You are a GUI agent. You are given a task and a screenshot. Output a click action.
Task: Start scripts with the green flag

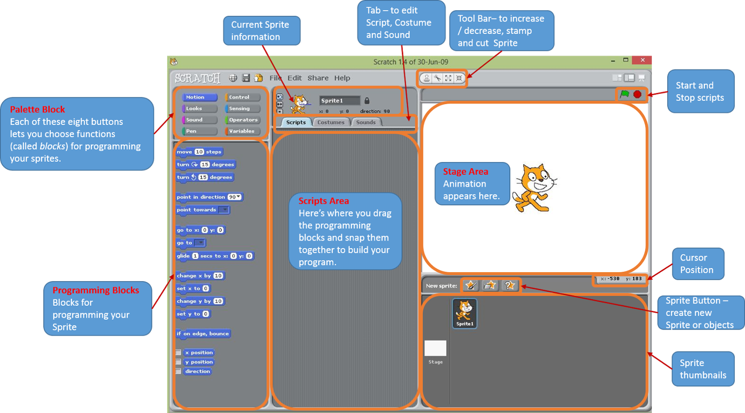[x=624, y=94]
